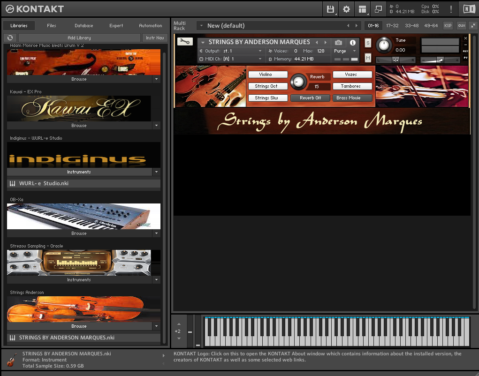Refresh the library list
Screen dimensions: 479x376
10,38
